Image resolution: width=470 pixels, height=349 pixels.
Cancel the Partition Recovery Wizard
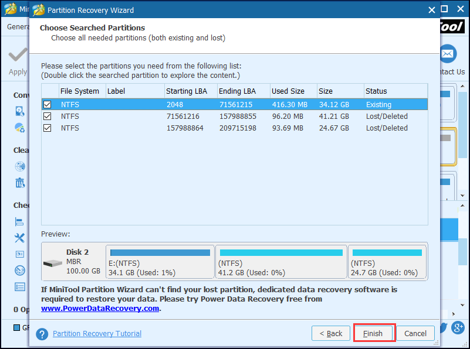coord(415,333)
